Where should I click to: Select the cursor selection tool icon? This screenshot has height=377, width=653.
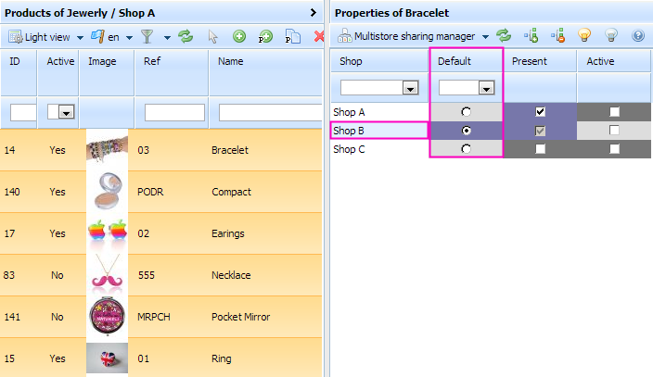(212, 37)
